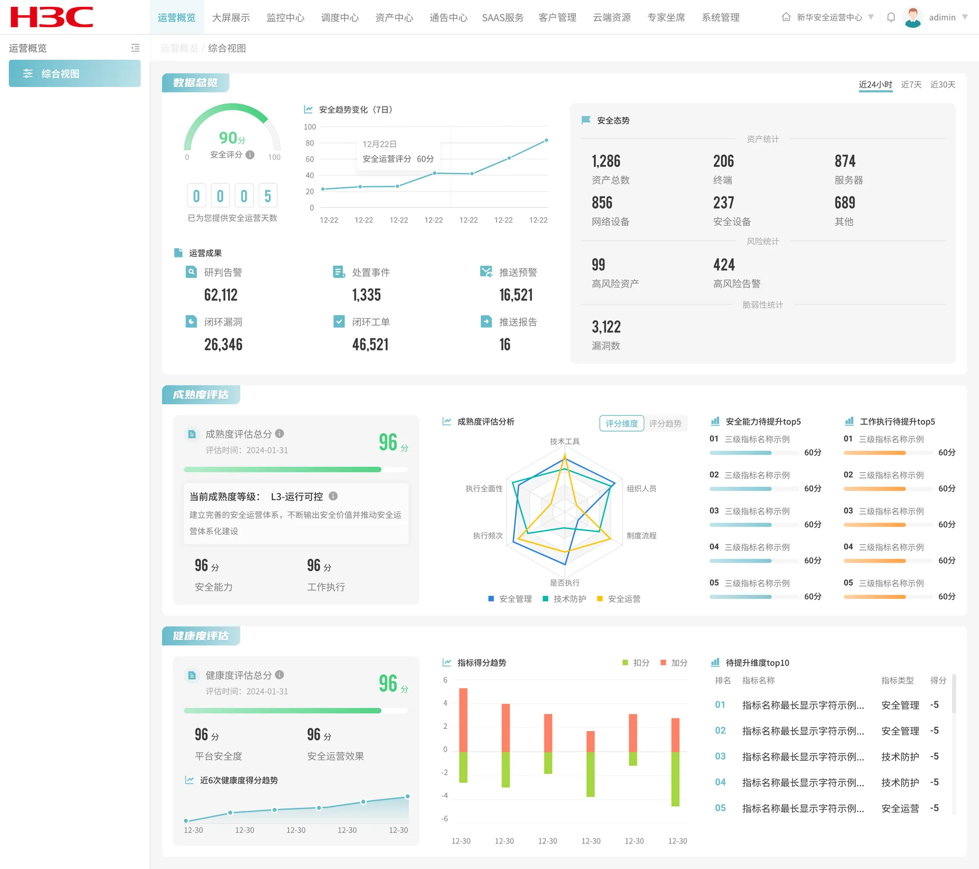Click the 研判告警 magnifier icon
The width and height of the screenshot is (979, 869).
tap(191, 272)
